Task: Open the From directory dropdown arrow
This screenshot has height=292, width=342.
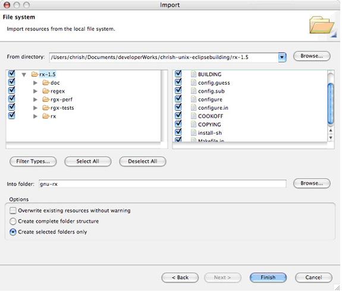Action: [x=282, y=57]
